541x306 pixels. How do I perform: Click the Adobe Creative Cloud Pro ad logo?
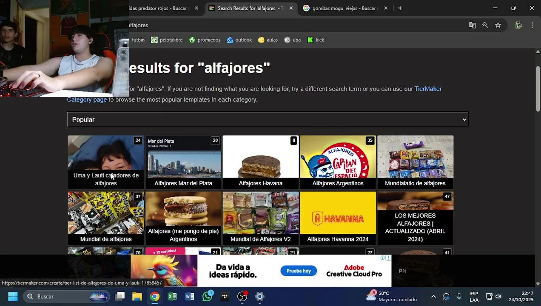(354, 271)
